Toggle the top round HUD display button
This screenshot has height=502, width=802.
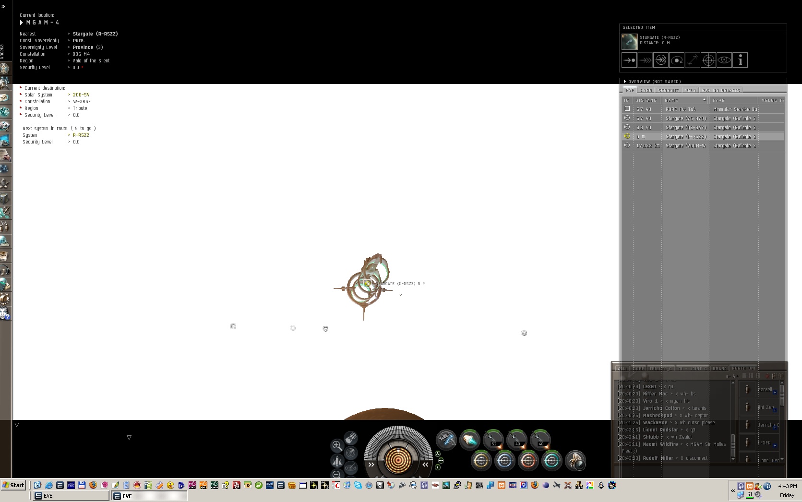[x=438, y=454]
